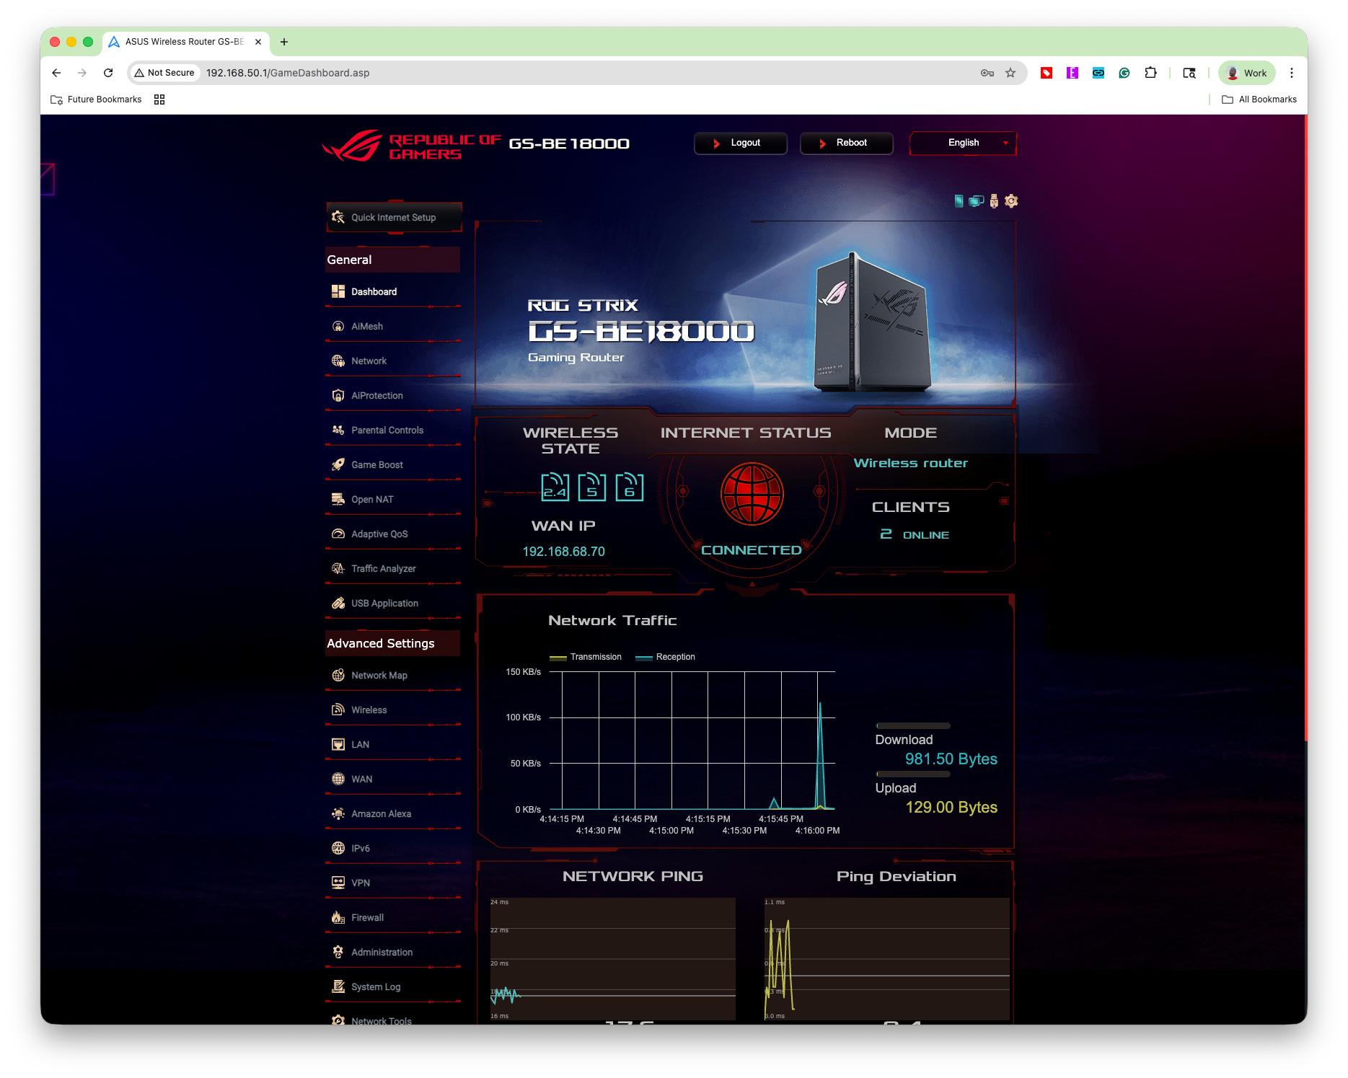Toggle the 6 GHz wireless band
This screenshot has width=1348, height=1078.
[629, 487]
